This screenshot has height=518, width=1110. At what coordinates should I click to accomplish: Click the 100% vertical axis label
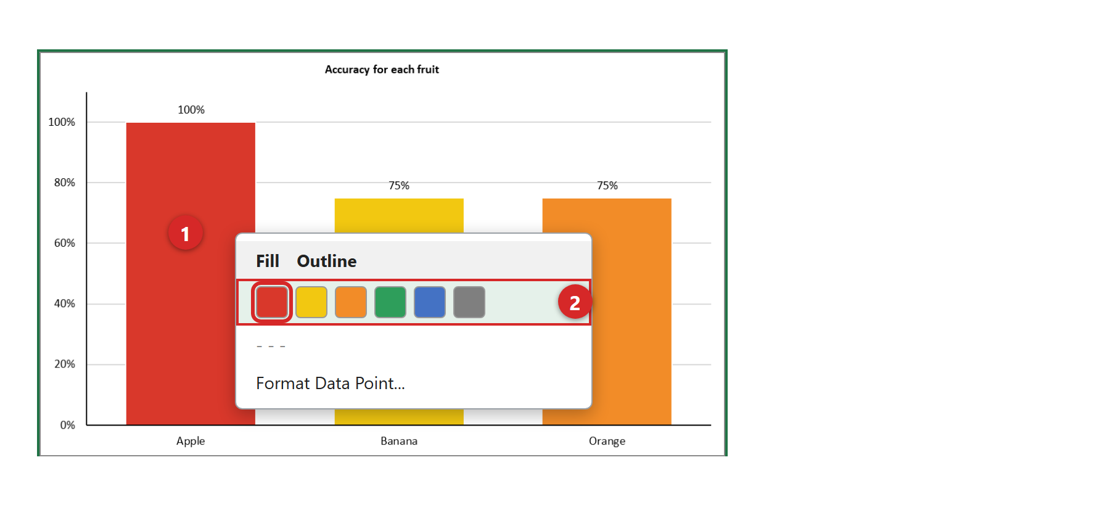62,122
